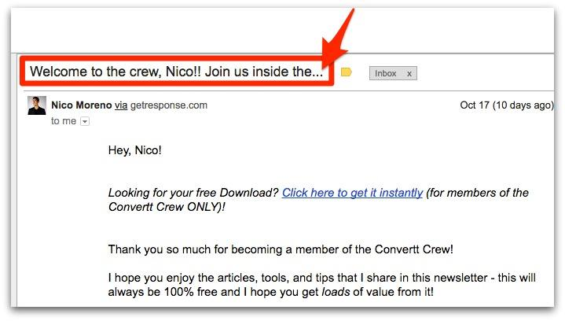Open "Click here to get it instantly" link
The width and height of the screenshot is (565, 321).
pyautogui.click(x=352, y=193)
